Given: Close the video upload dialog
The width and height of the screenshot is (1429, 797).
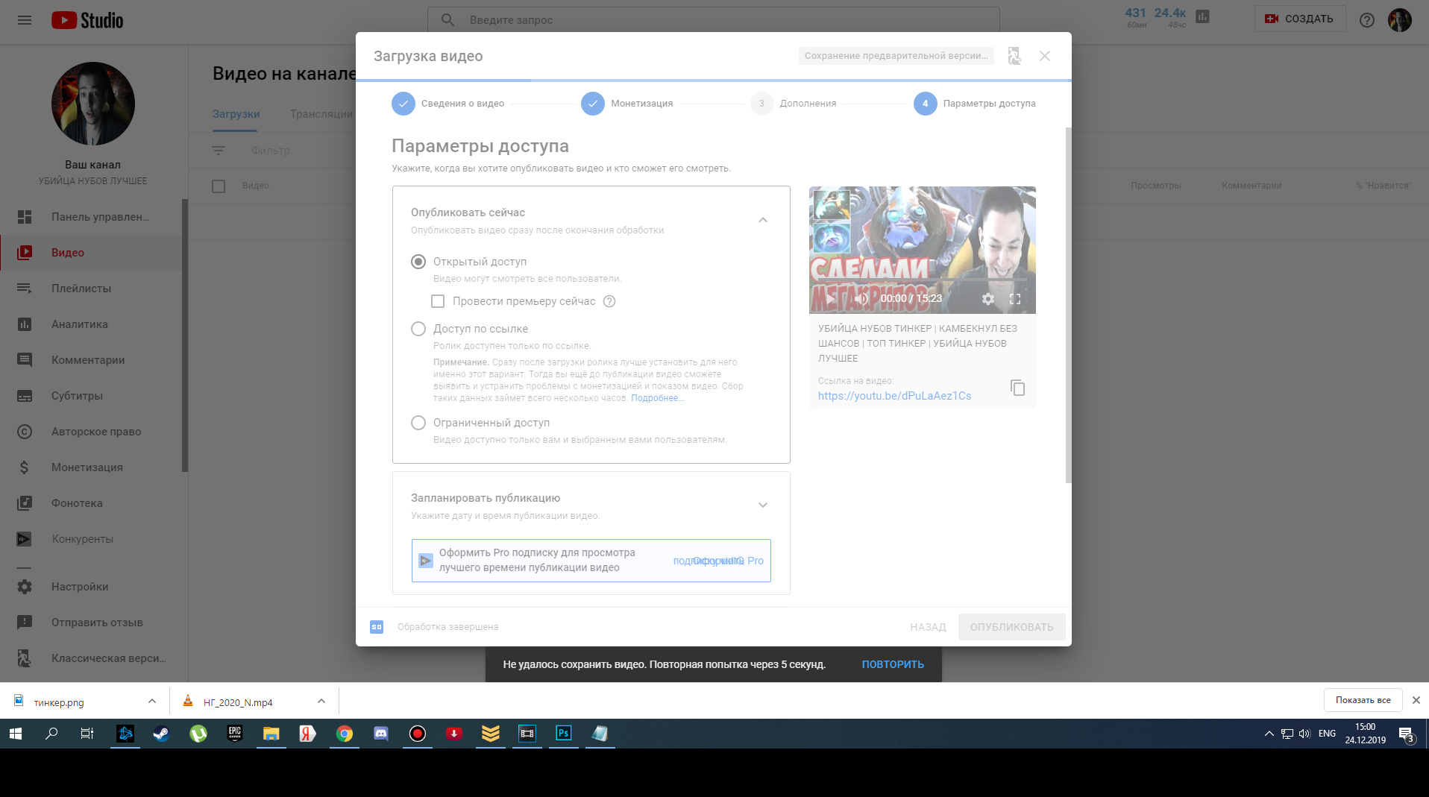Looking at the screenshot, I should tap(1045, 56).
